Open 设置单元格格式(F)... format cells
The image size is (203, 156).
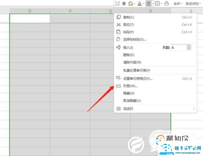155,78
